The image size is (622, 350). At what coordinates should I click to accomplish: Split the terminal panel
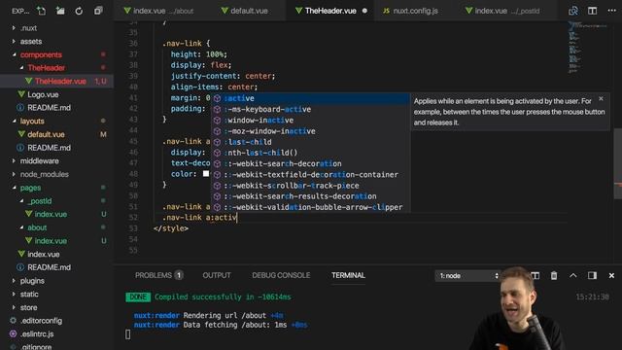tap(536, 275)
